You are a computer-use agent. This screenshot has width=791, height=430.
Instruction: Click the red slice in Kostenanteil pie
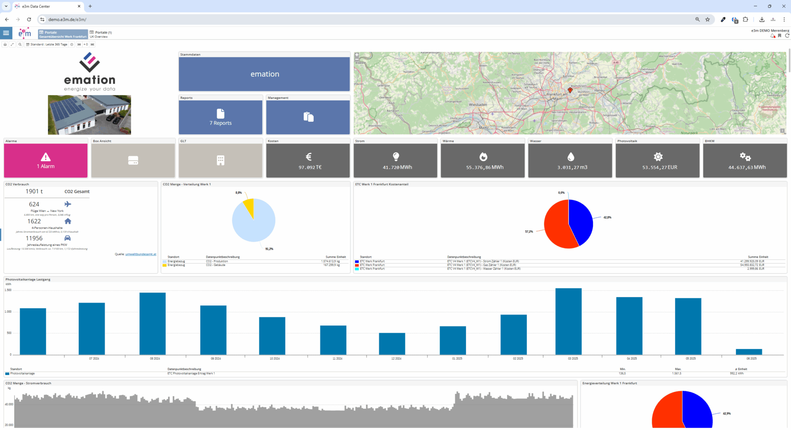[x=556, y=225]
